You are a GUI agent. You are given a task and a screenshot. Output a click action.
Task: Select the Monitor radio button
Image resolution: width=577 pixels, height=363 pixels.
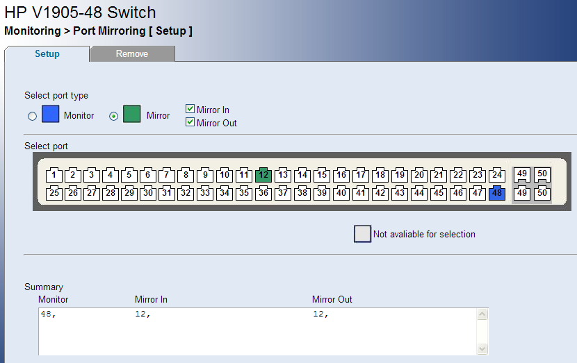(33, 117)
